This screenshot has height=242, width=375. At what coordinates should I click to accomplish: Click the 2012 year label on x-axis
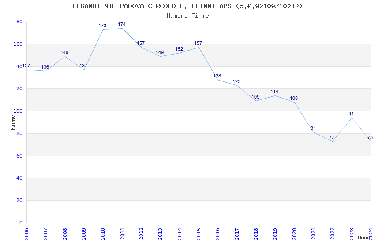point(141,234)
